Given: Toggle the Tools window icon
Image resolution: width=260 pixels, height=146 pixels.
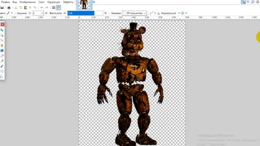Looking at the screenshot, I should 243,2.
